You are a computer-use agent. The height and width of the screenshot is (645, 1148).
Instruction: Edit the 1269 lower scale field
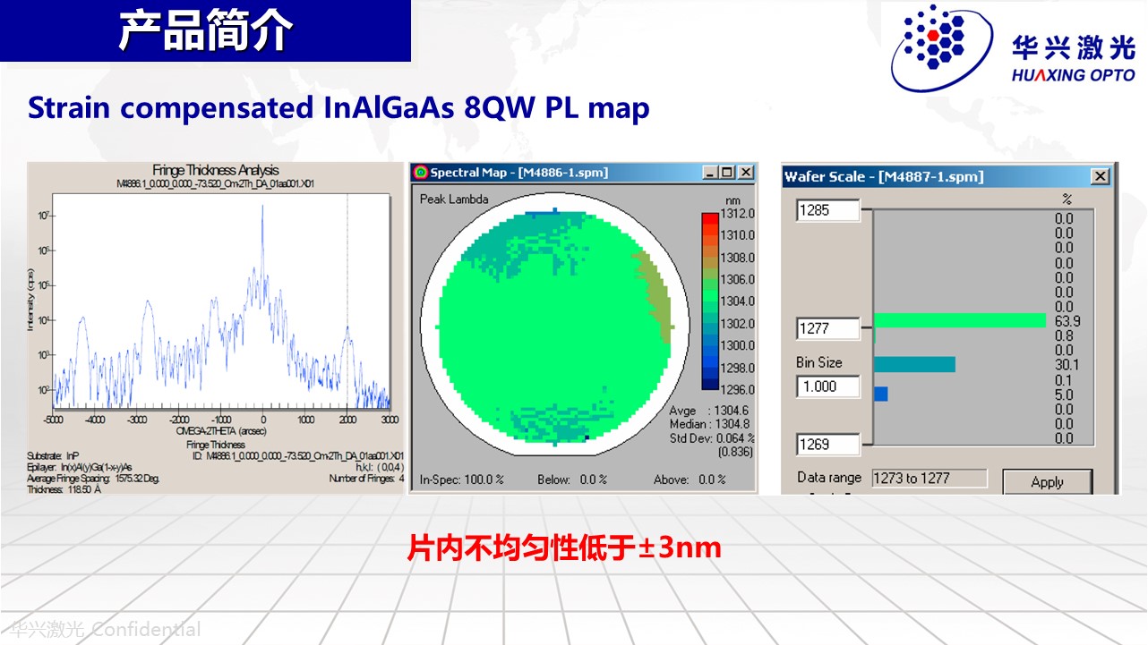(827, 444)
